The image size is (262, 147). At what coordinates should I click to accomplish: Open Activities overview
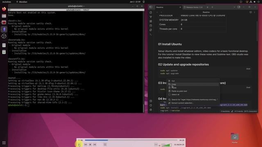(x=7, y=2)
